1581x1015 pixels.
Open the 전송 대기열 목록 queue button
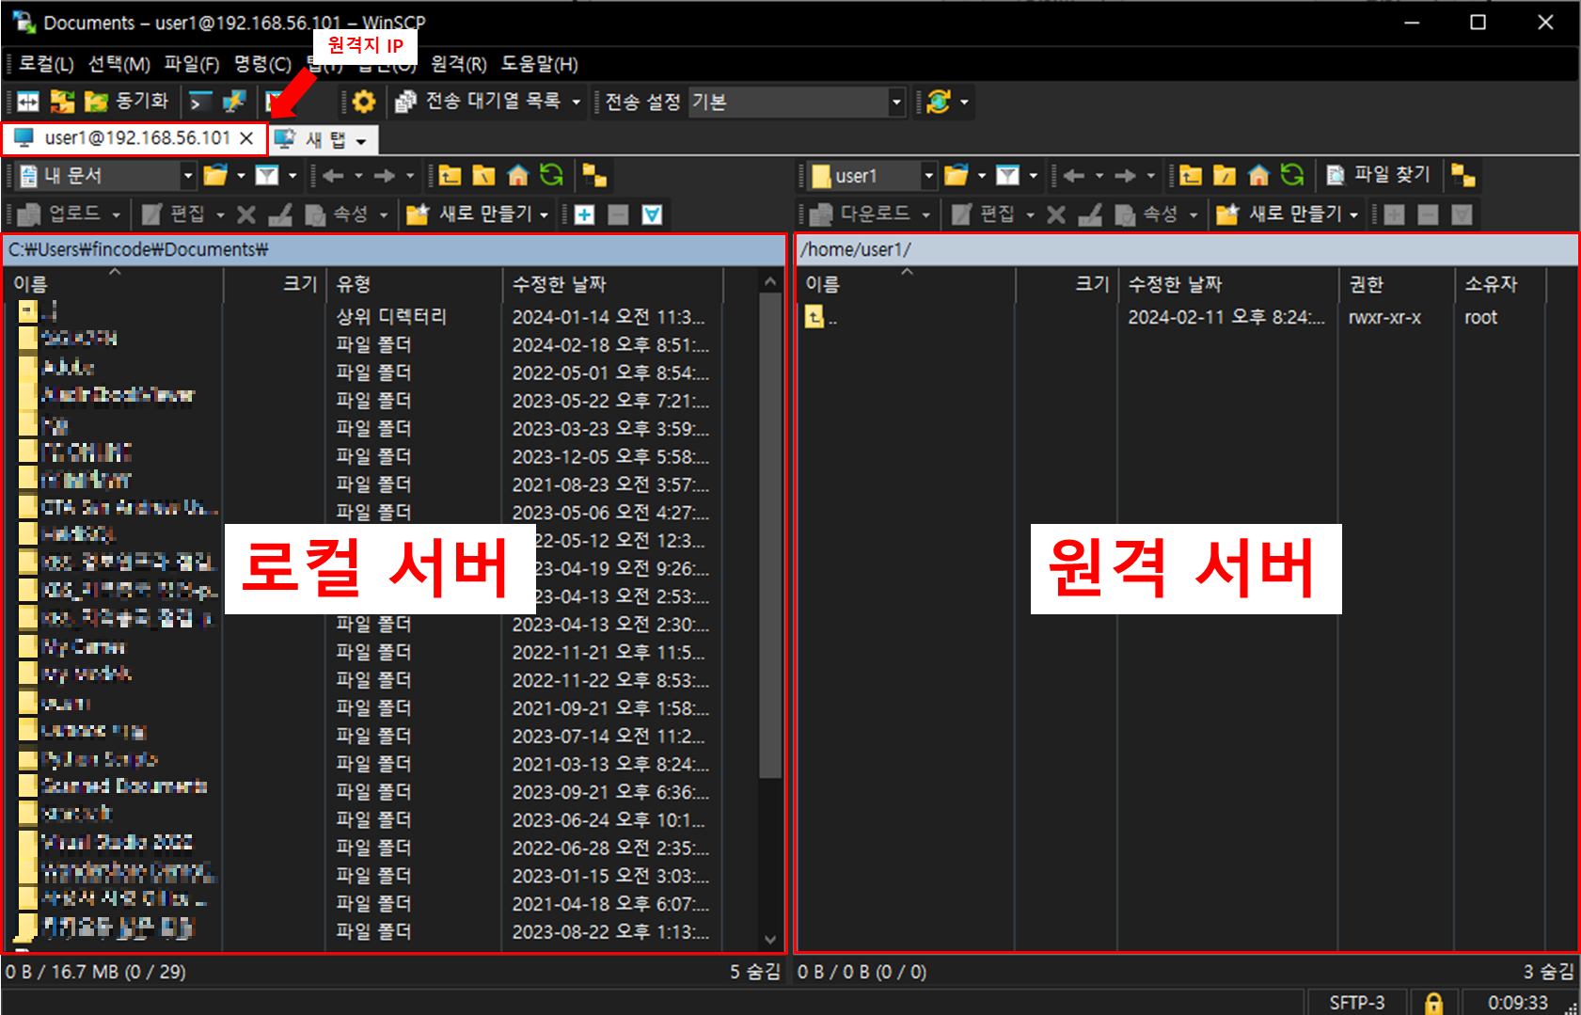478,102
